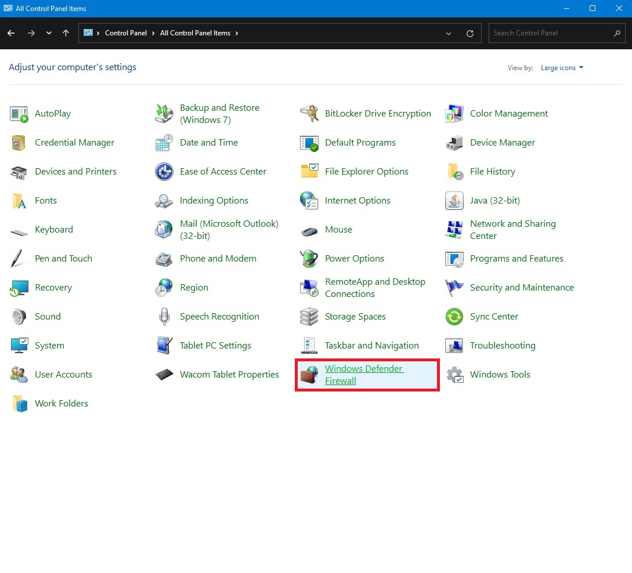Expand the recent locations chevron
Image resolution: width=632 pixels, height=573 pixels.
click(49, 34)
